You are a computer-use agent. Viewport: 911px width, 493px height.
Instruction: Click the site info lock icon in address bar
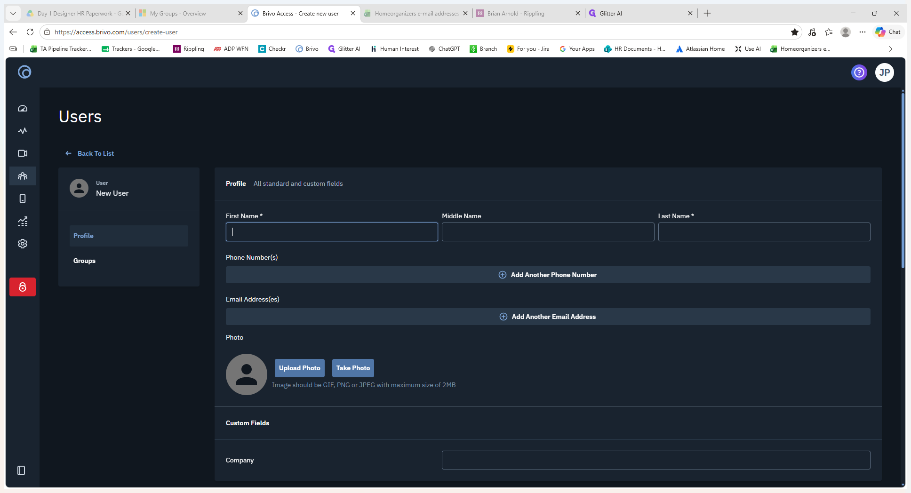pyautogui.click(x=47, y=32)
